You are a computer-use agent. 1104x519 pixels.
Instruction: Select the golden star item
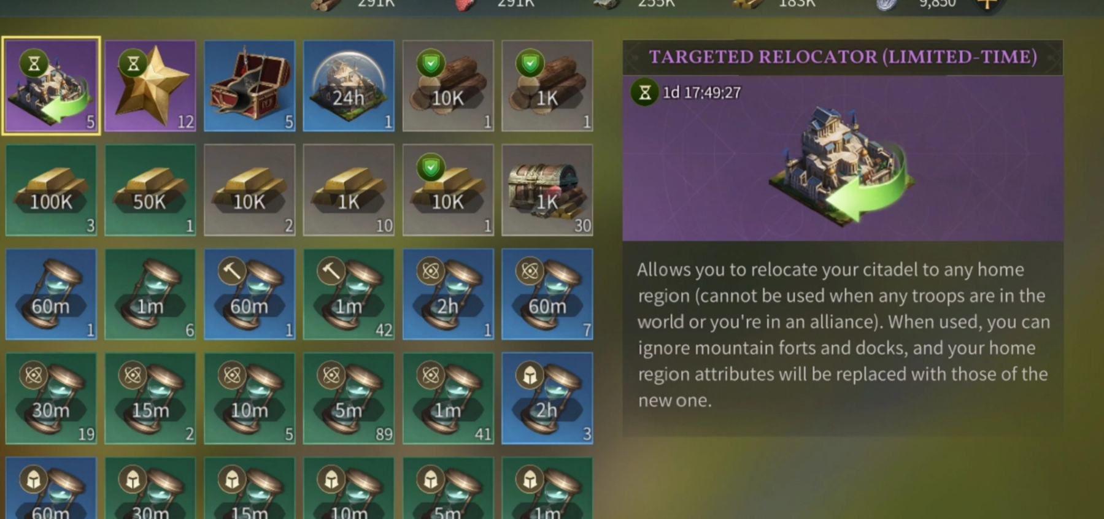pyautogui.click(x=150, y=86)
